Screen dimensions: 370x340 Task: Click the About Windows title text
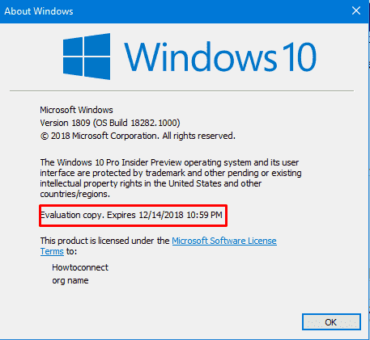(x=39, y=11)
